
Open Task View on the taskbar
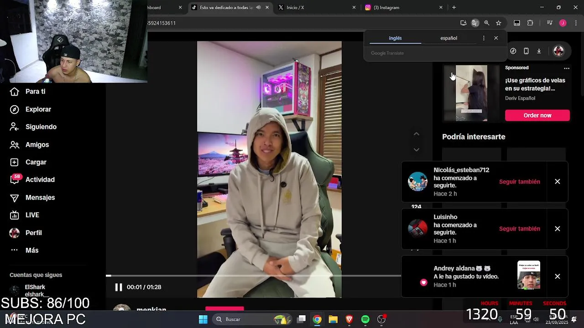[302, 319]
